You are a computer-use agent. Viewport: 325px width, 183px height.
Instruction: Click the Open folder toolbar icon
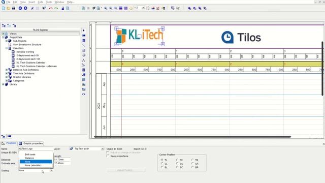(9, 8)
